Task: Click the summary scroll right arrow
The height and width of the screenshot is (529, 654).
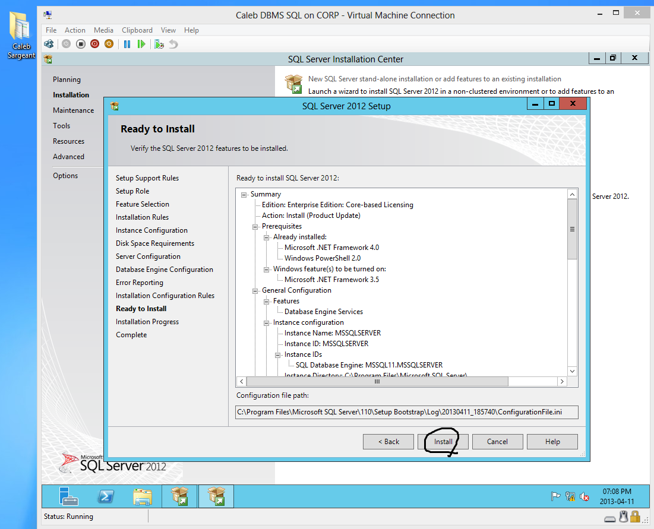Action: pos(562,381)
